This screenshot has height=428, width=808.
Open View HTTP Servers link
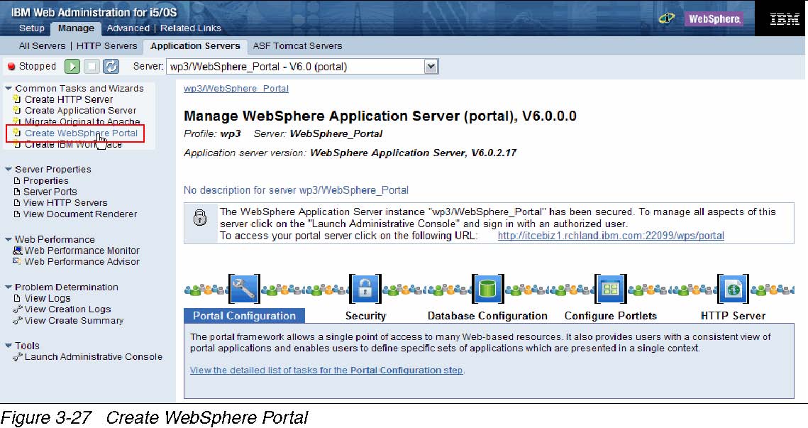click(65, 203)
